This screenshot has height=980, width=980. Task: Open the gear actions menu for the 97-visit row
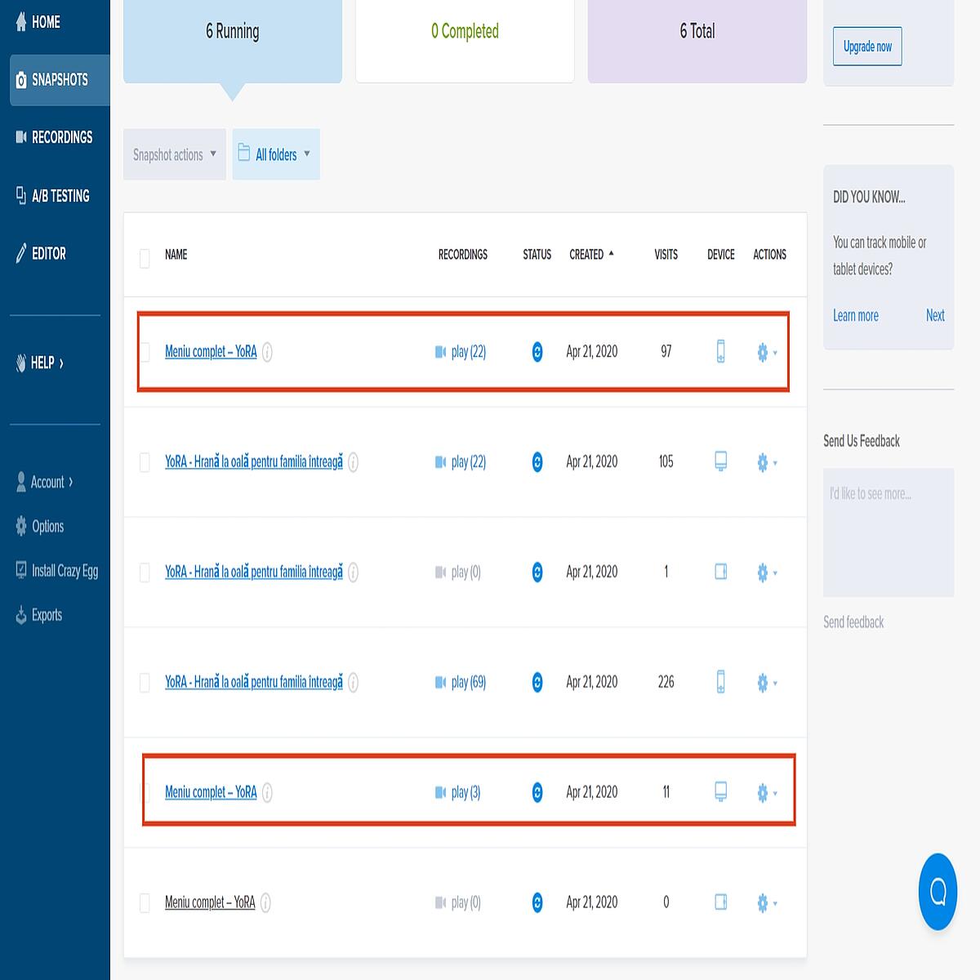coord(766,352)
